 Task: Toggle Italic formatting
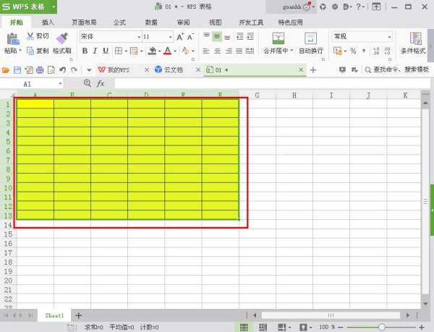click(95, 51)
